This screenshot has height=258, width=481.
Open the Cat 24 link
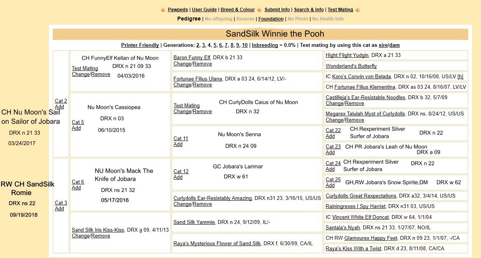[333, 163]
